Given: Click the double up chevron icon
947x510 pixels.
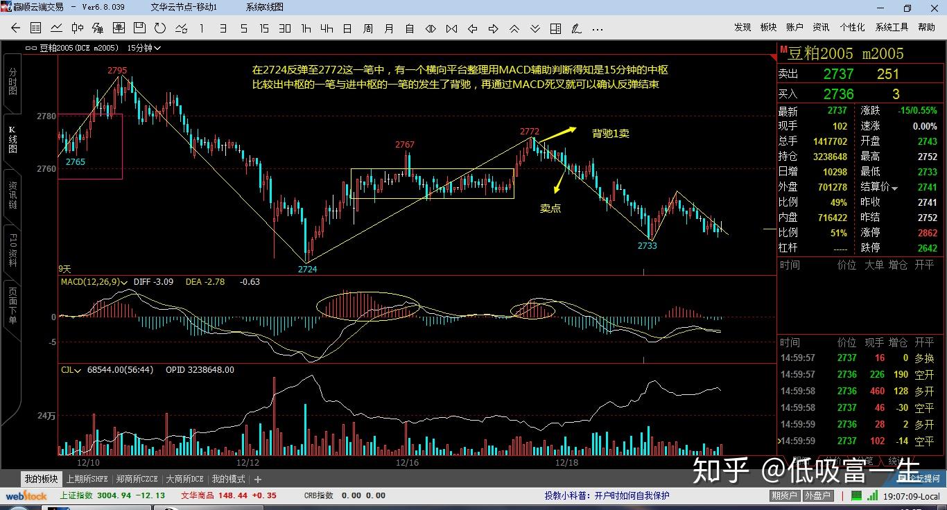Looking at the screenshot, I should tap(514, 28).
